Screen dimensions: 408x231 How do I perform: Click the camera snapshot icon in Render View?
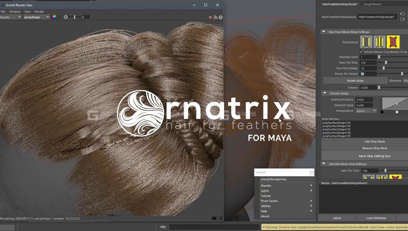click(x=214, y=218)
